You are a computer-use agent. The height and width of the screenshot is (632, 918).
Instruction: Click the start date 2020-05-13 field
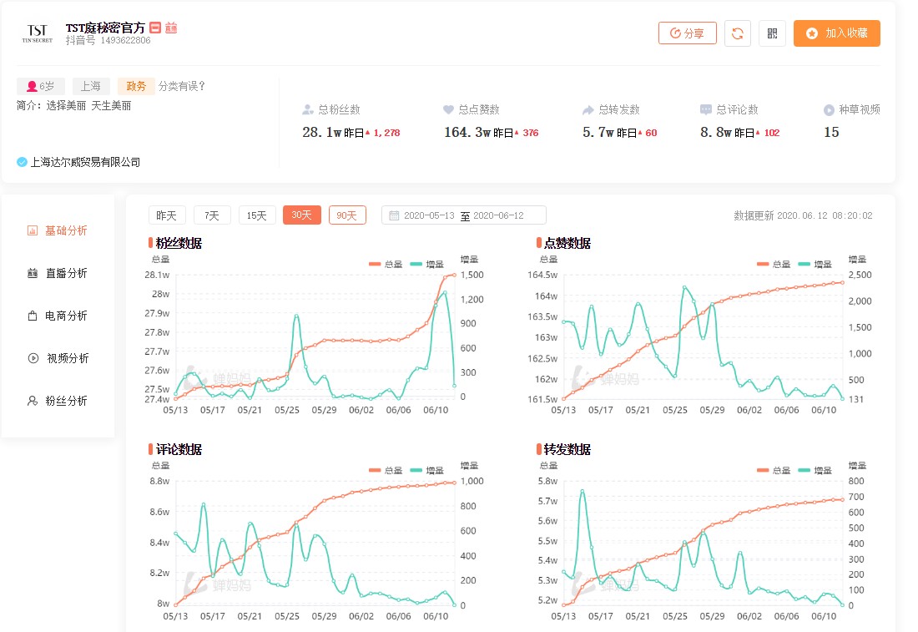click(429, 215)
